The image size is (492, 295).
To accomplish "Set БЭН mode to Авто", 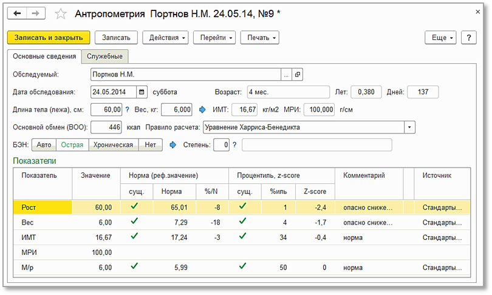I will coord(44,145).
